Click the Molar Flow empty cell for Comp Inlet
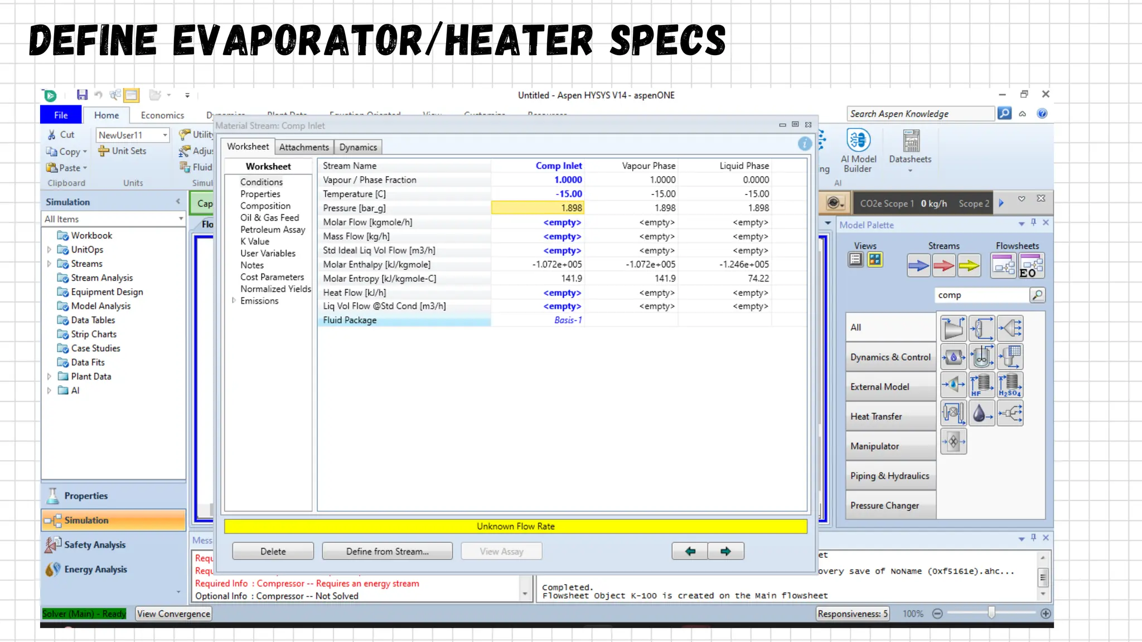1142x642 pixels. (x=538, y=222)
